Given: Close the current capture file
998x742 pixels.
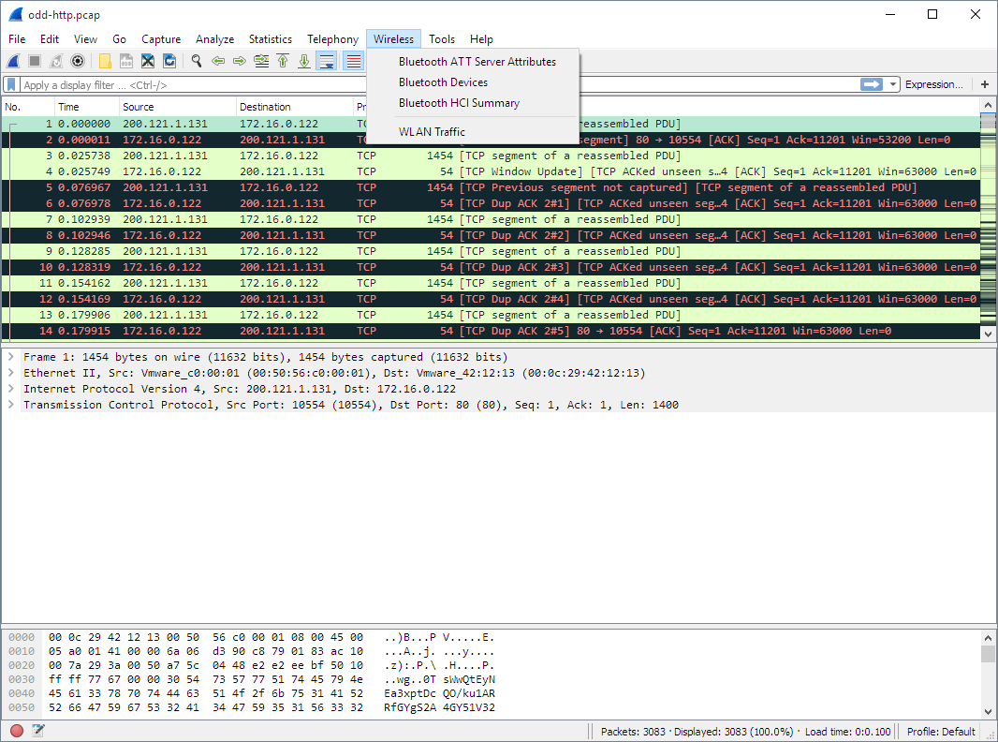Looking at the screenshot, I should [148, 61].
